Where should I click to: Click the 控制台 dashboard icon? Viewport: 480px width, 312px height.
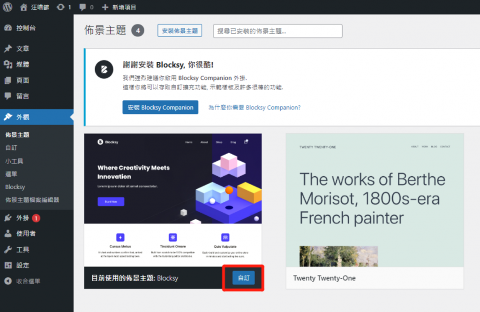pyautogui.click(x=8, y=28)
